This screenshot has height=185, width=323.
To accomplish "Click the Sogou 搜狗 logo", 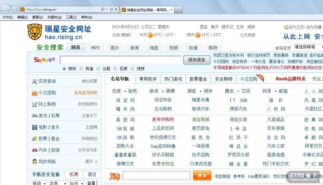I will [44, 60].
